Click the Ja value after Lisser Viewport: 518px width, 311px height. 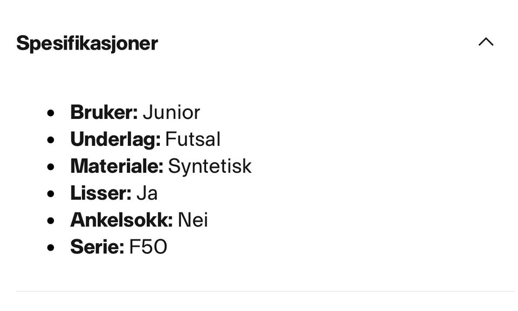point(147,193)
